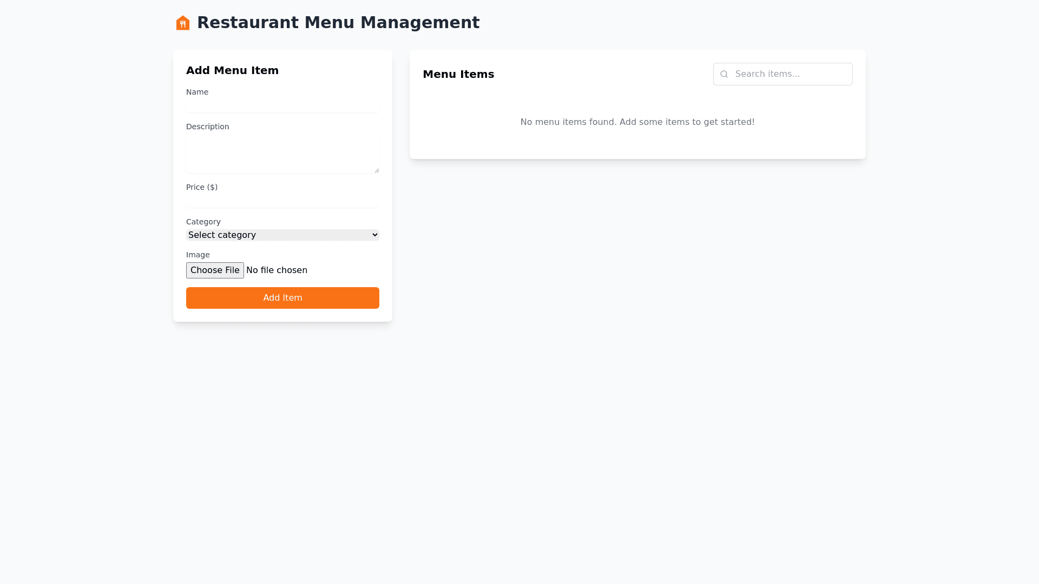
Task: Click the Menu Items heading
Action: point(458,74)
